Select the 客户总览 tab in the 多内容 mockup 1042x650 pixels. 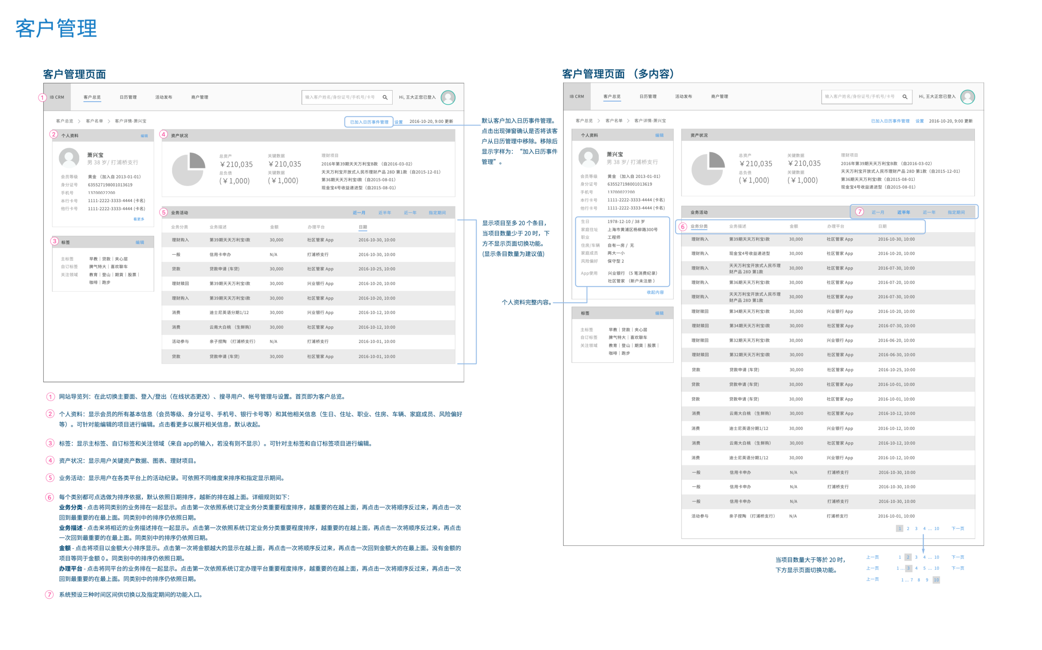[x=612, y=96]
